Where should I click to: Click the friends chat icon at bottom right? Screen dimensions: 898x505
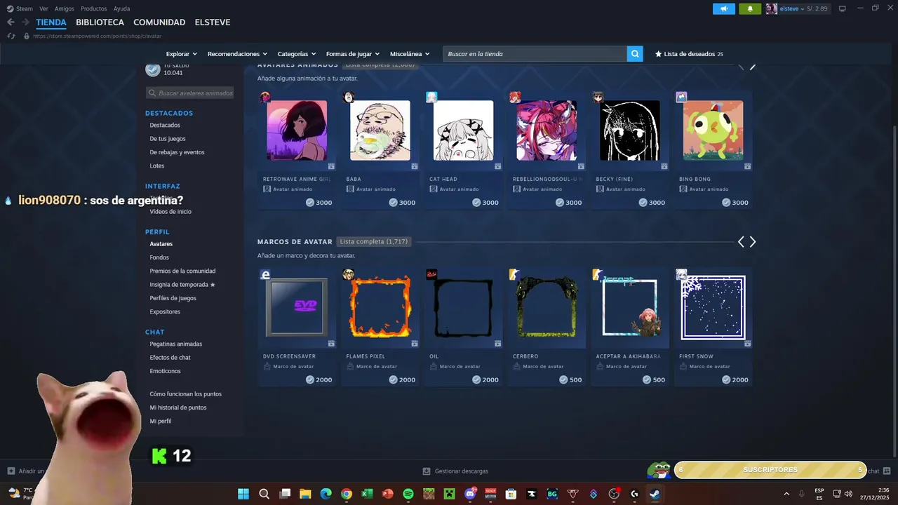click(887, 471)
